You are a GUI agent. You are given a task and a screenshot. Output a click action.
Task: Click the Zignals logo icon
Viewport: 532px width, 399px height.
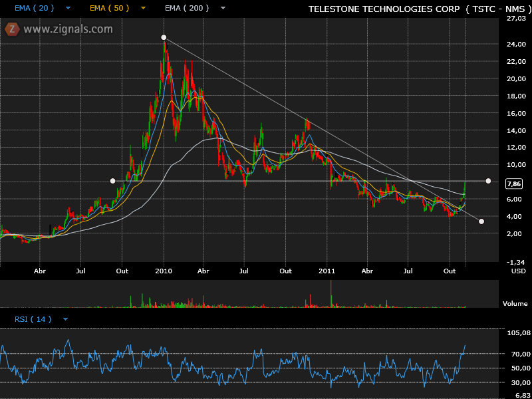[x=12, y=29]
